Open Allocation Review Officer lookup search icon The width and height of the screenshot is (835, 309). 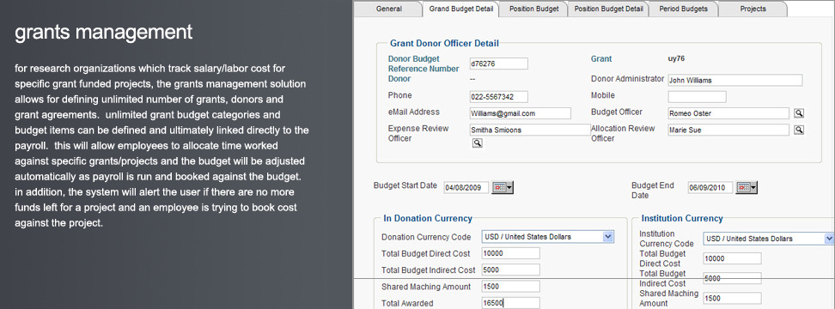click(798, 130)
